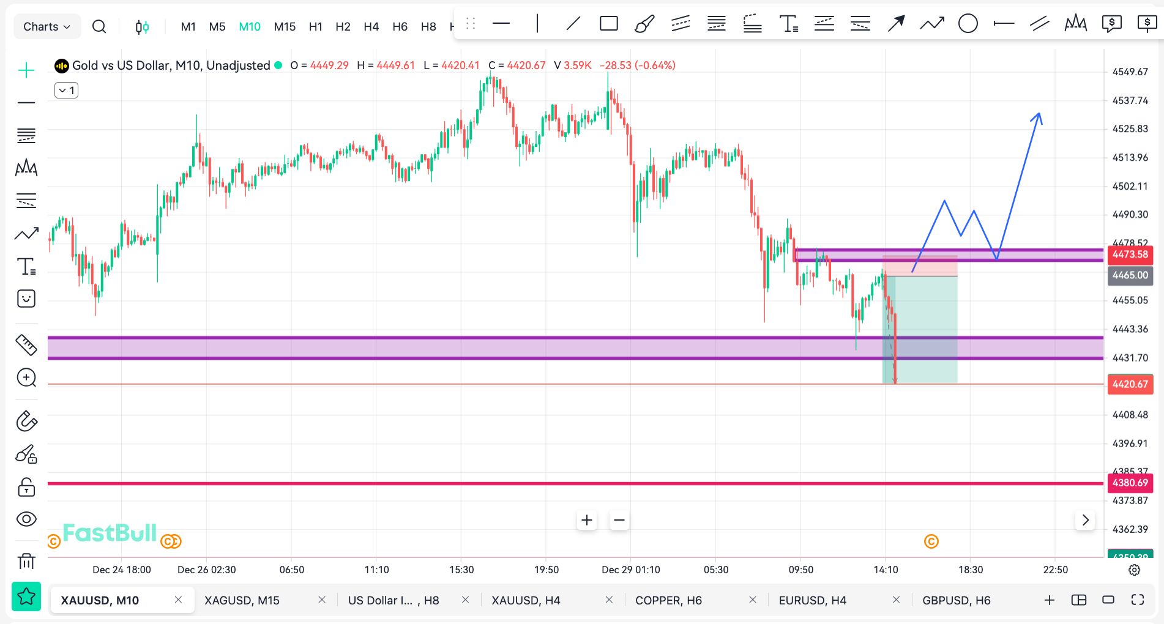Screen dimensions: 1164x624
Task: Select the M15 timeframe
Action: 285,26
